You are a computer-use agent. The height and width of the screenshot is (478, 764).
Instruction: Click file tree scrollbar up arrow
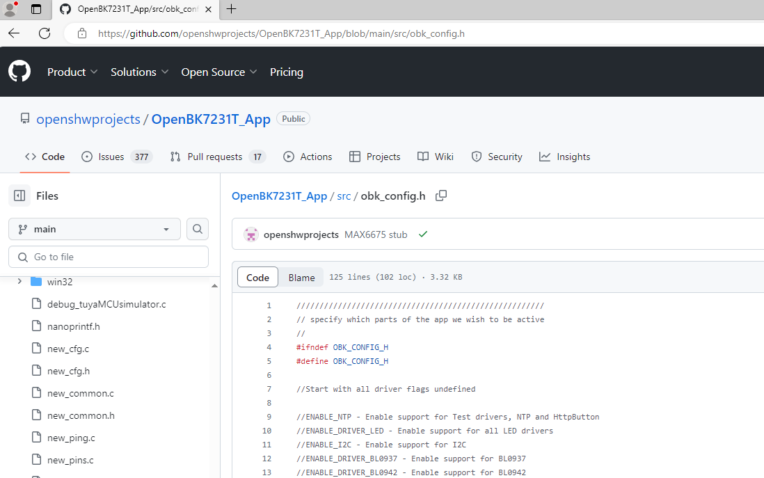click(214, 285)
